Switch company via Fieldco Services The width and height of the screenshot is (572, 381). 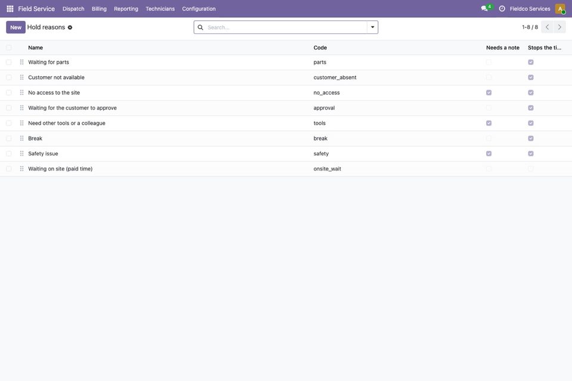(530, 9)
